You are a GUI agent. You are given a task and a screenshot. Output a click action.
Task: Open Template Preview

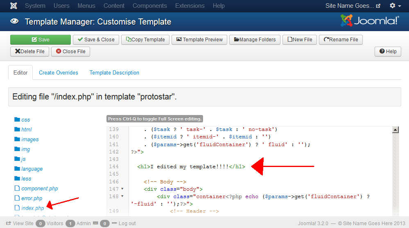[199, 40]
